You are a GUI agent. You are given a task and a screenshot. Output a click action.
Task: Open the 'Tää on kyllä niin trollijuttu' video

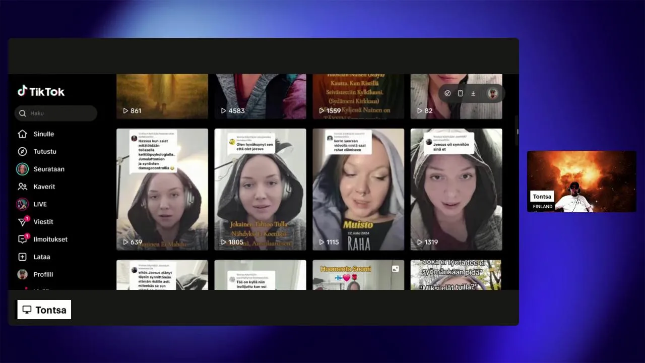click(260, 275)
